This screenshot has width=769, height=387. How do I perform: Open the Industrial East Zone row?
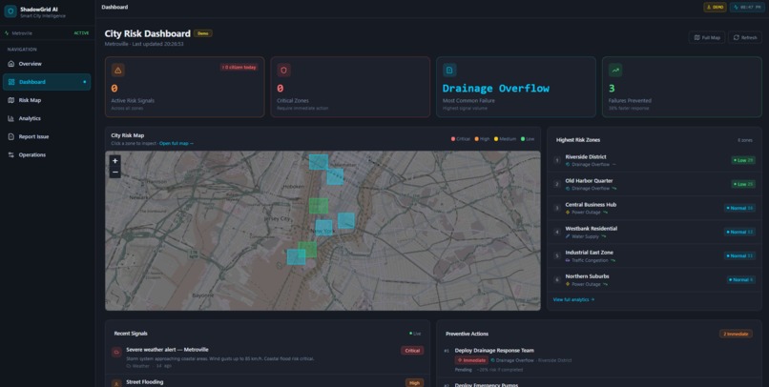(x=655, y=255)
